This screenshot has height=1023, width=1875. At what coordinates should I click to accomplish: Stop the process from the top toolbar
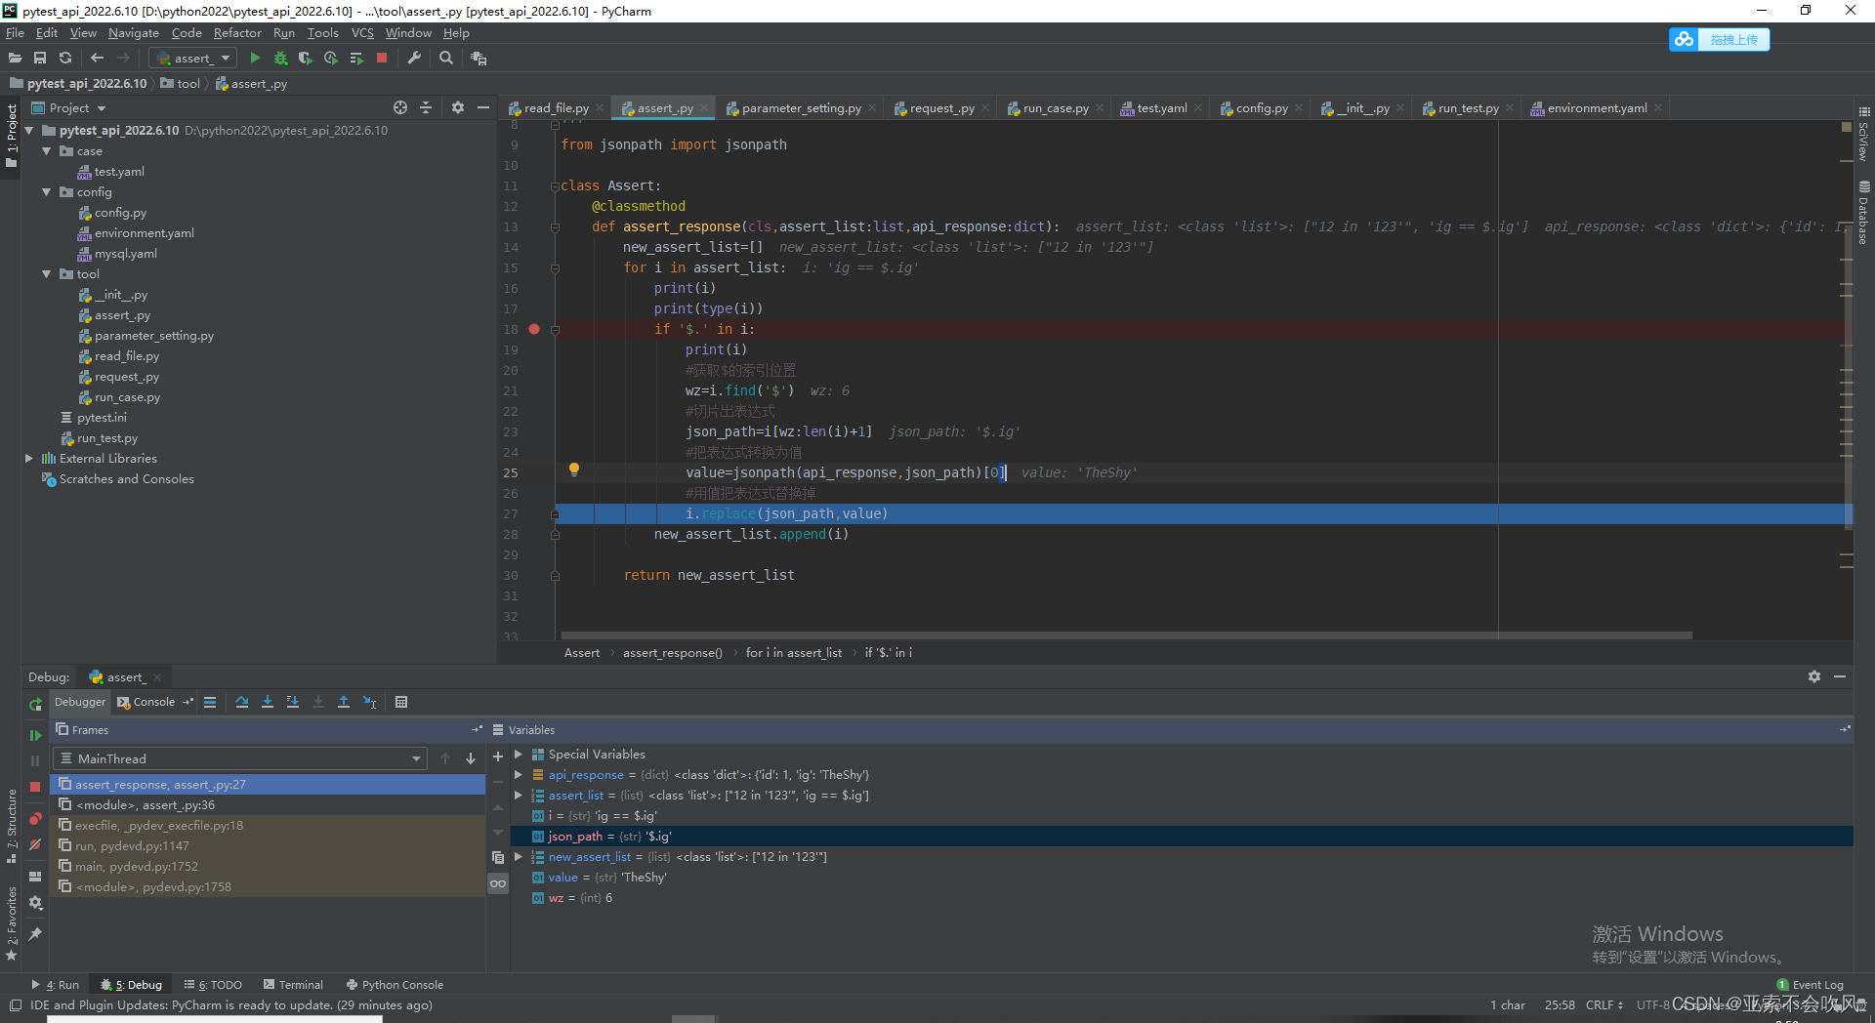[382, 59]
